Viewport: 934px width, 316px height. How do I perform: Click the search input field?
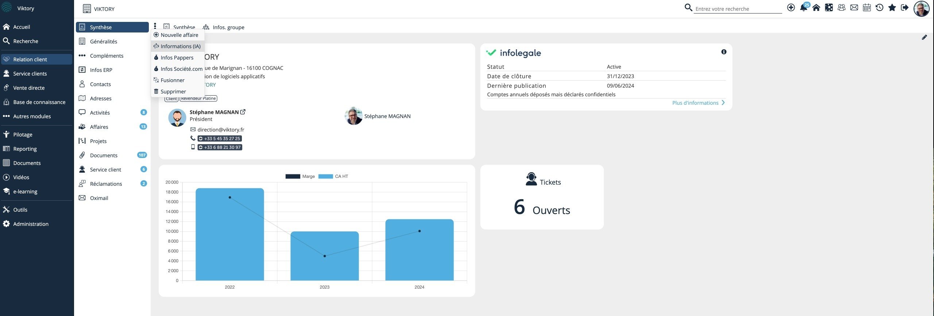coord(737,9)
